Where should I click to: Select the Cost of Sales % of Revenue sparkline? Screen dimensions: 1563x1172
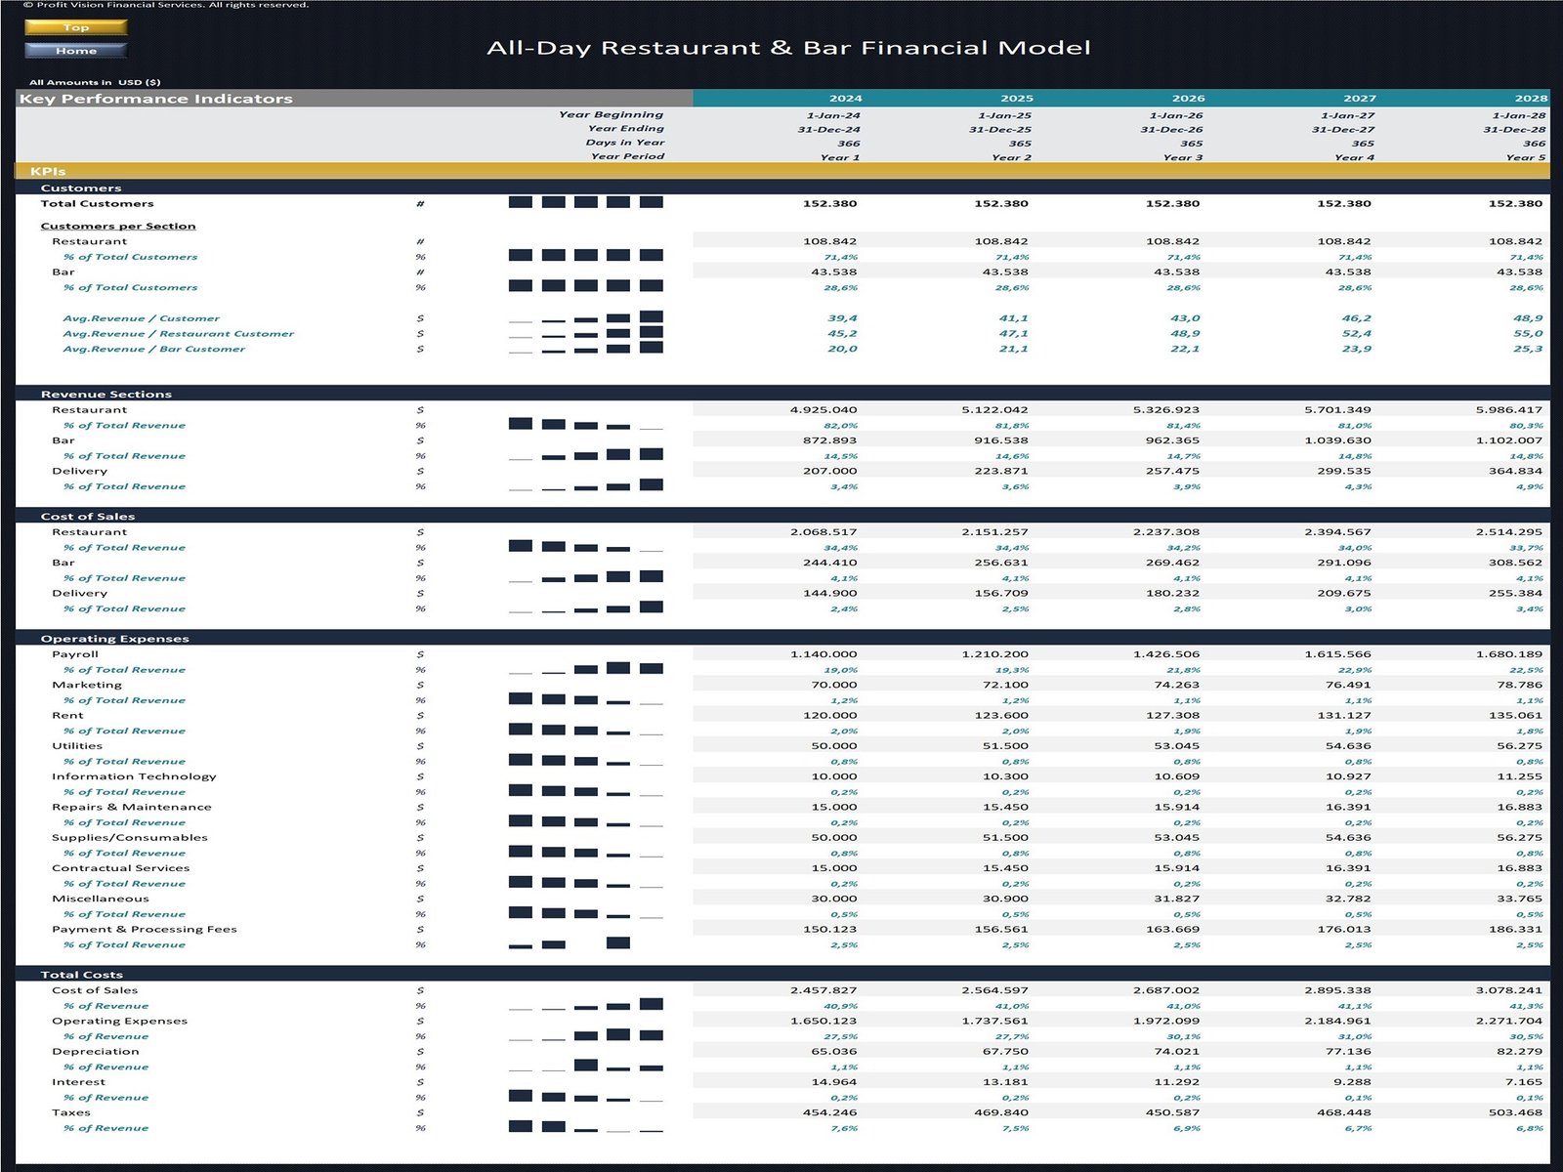tap(586, 1005)
